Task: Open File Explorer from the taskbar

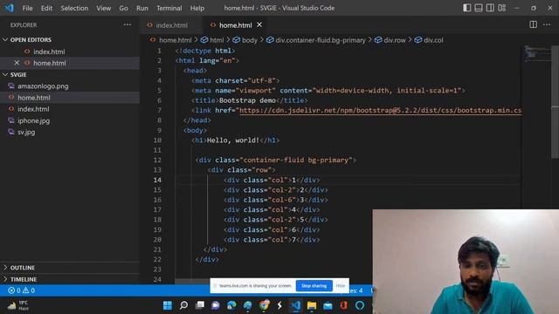Action: pyautogui.click(x=312, y=305)
